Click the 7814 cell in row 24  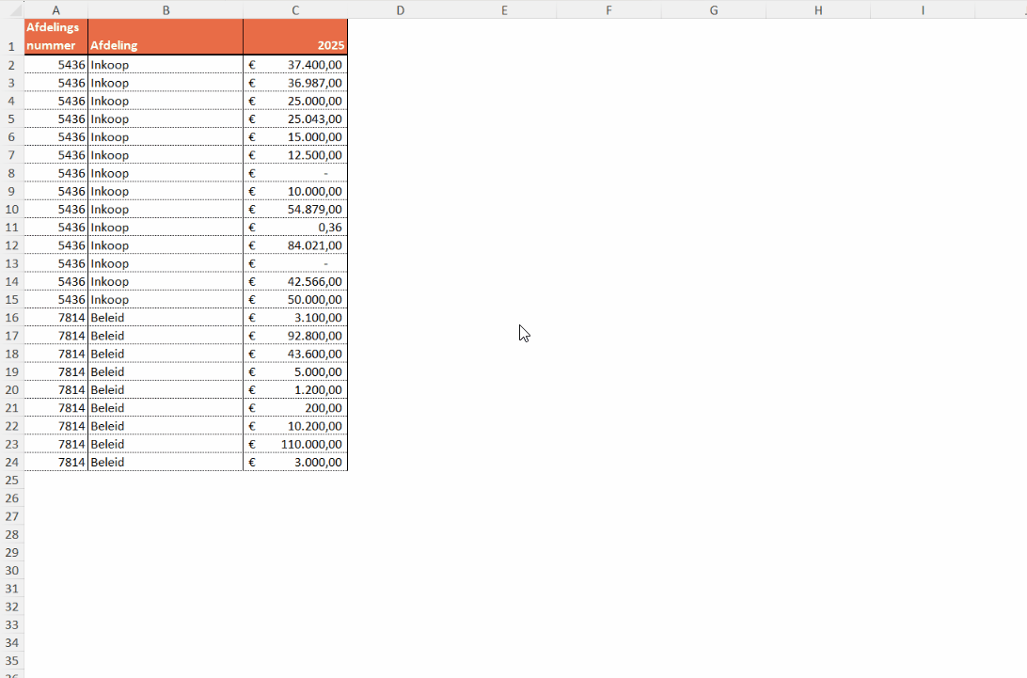(56, 462)
